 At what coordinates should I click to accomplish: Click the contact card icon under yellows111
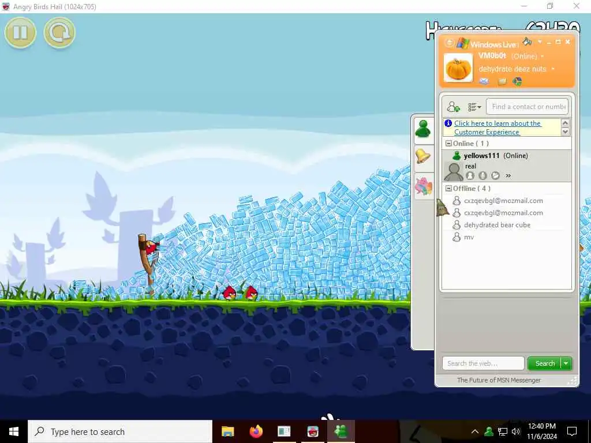[x=470, y=175]
